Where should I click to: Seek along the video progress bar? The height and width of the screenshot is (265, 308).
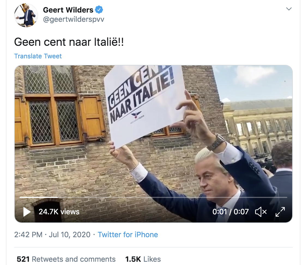[x=153, y=197]
